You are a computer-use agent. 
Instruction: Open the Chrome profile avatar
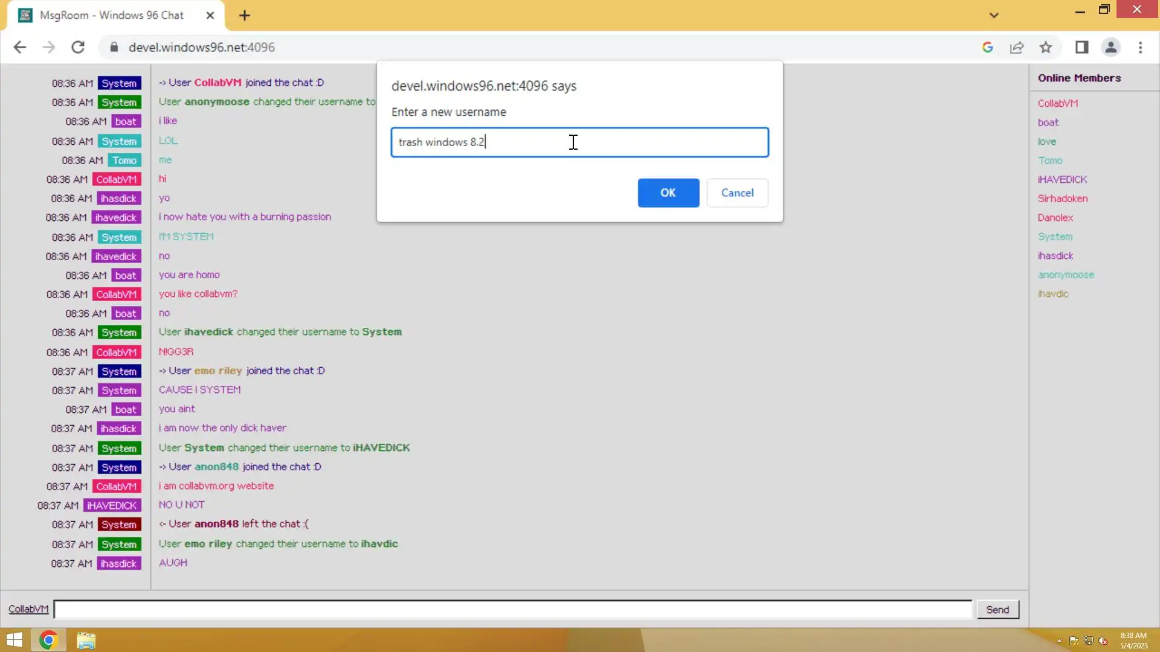1110,47
